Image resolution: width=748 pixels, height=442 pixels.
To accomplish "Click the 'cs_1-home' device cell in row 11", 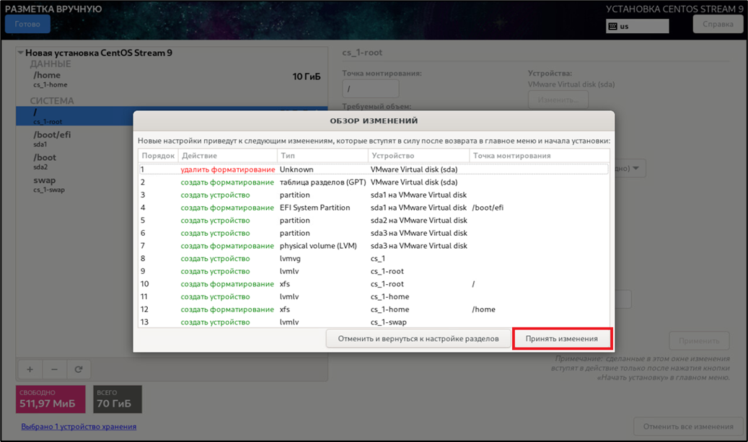I will click(x=390, y=296).
